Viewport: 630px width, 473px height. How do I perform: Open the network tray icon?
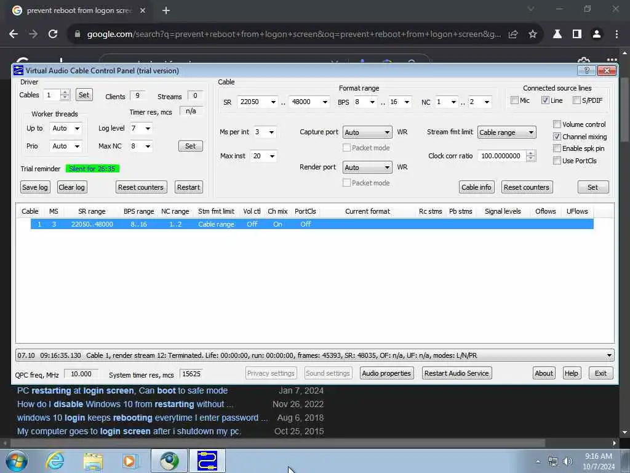[553, 461]
